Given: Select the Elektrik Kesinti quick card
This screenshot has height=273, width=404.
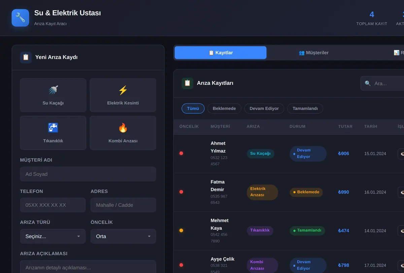Looking at the screenshot, I should tap(123, 95).
